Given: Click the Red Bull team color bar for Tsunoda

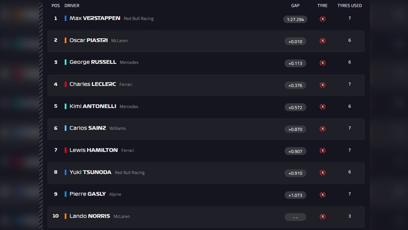Looking at the screenshot, I should point(66,172).
